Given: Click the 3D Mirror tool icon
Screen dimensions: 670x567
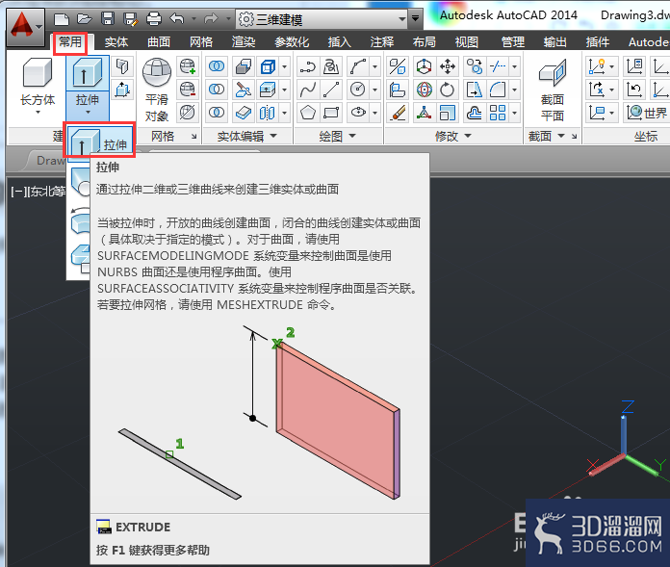Looking at the screenshot, I should pos(398,66).
